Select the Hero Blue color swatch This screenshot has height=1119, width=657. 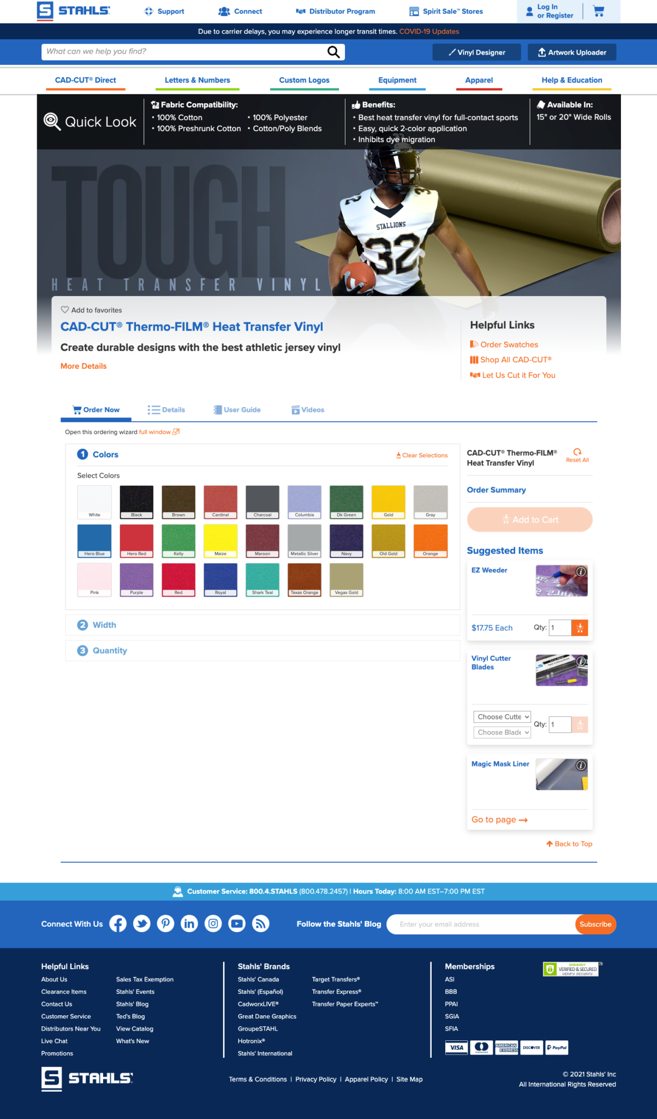pyautogui.click(x=94, y=541)
